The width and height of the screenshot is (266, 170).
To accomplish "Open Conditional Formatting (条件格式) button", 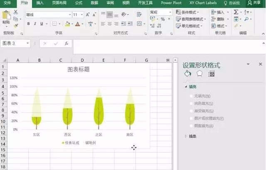I will (190, 12).
